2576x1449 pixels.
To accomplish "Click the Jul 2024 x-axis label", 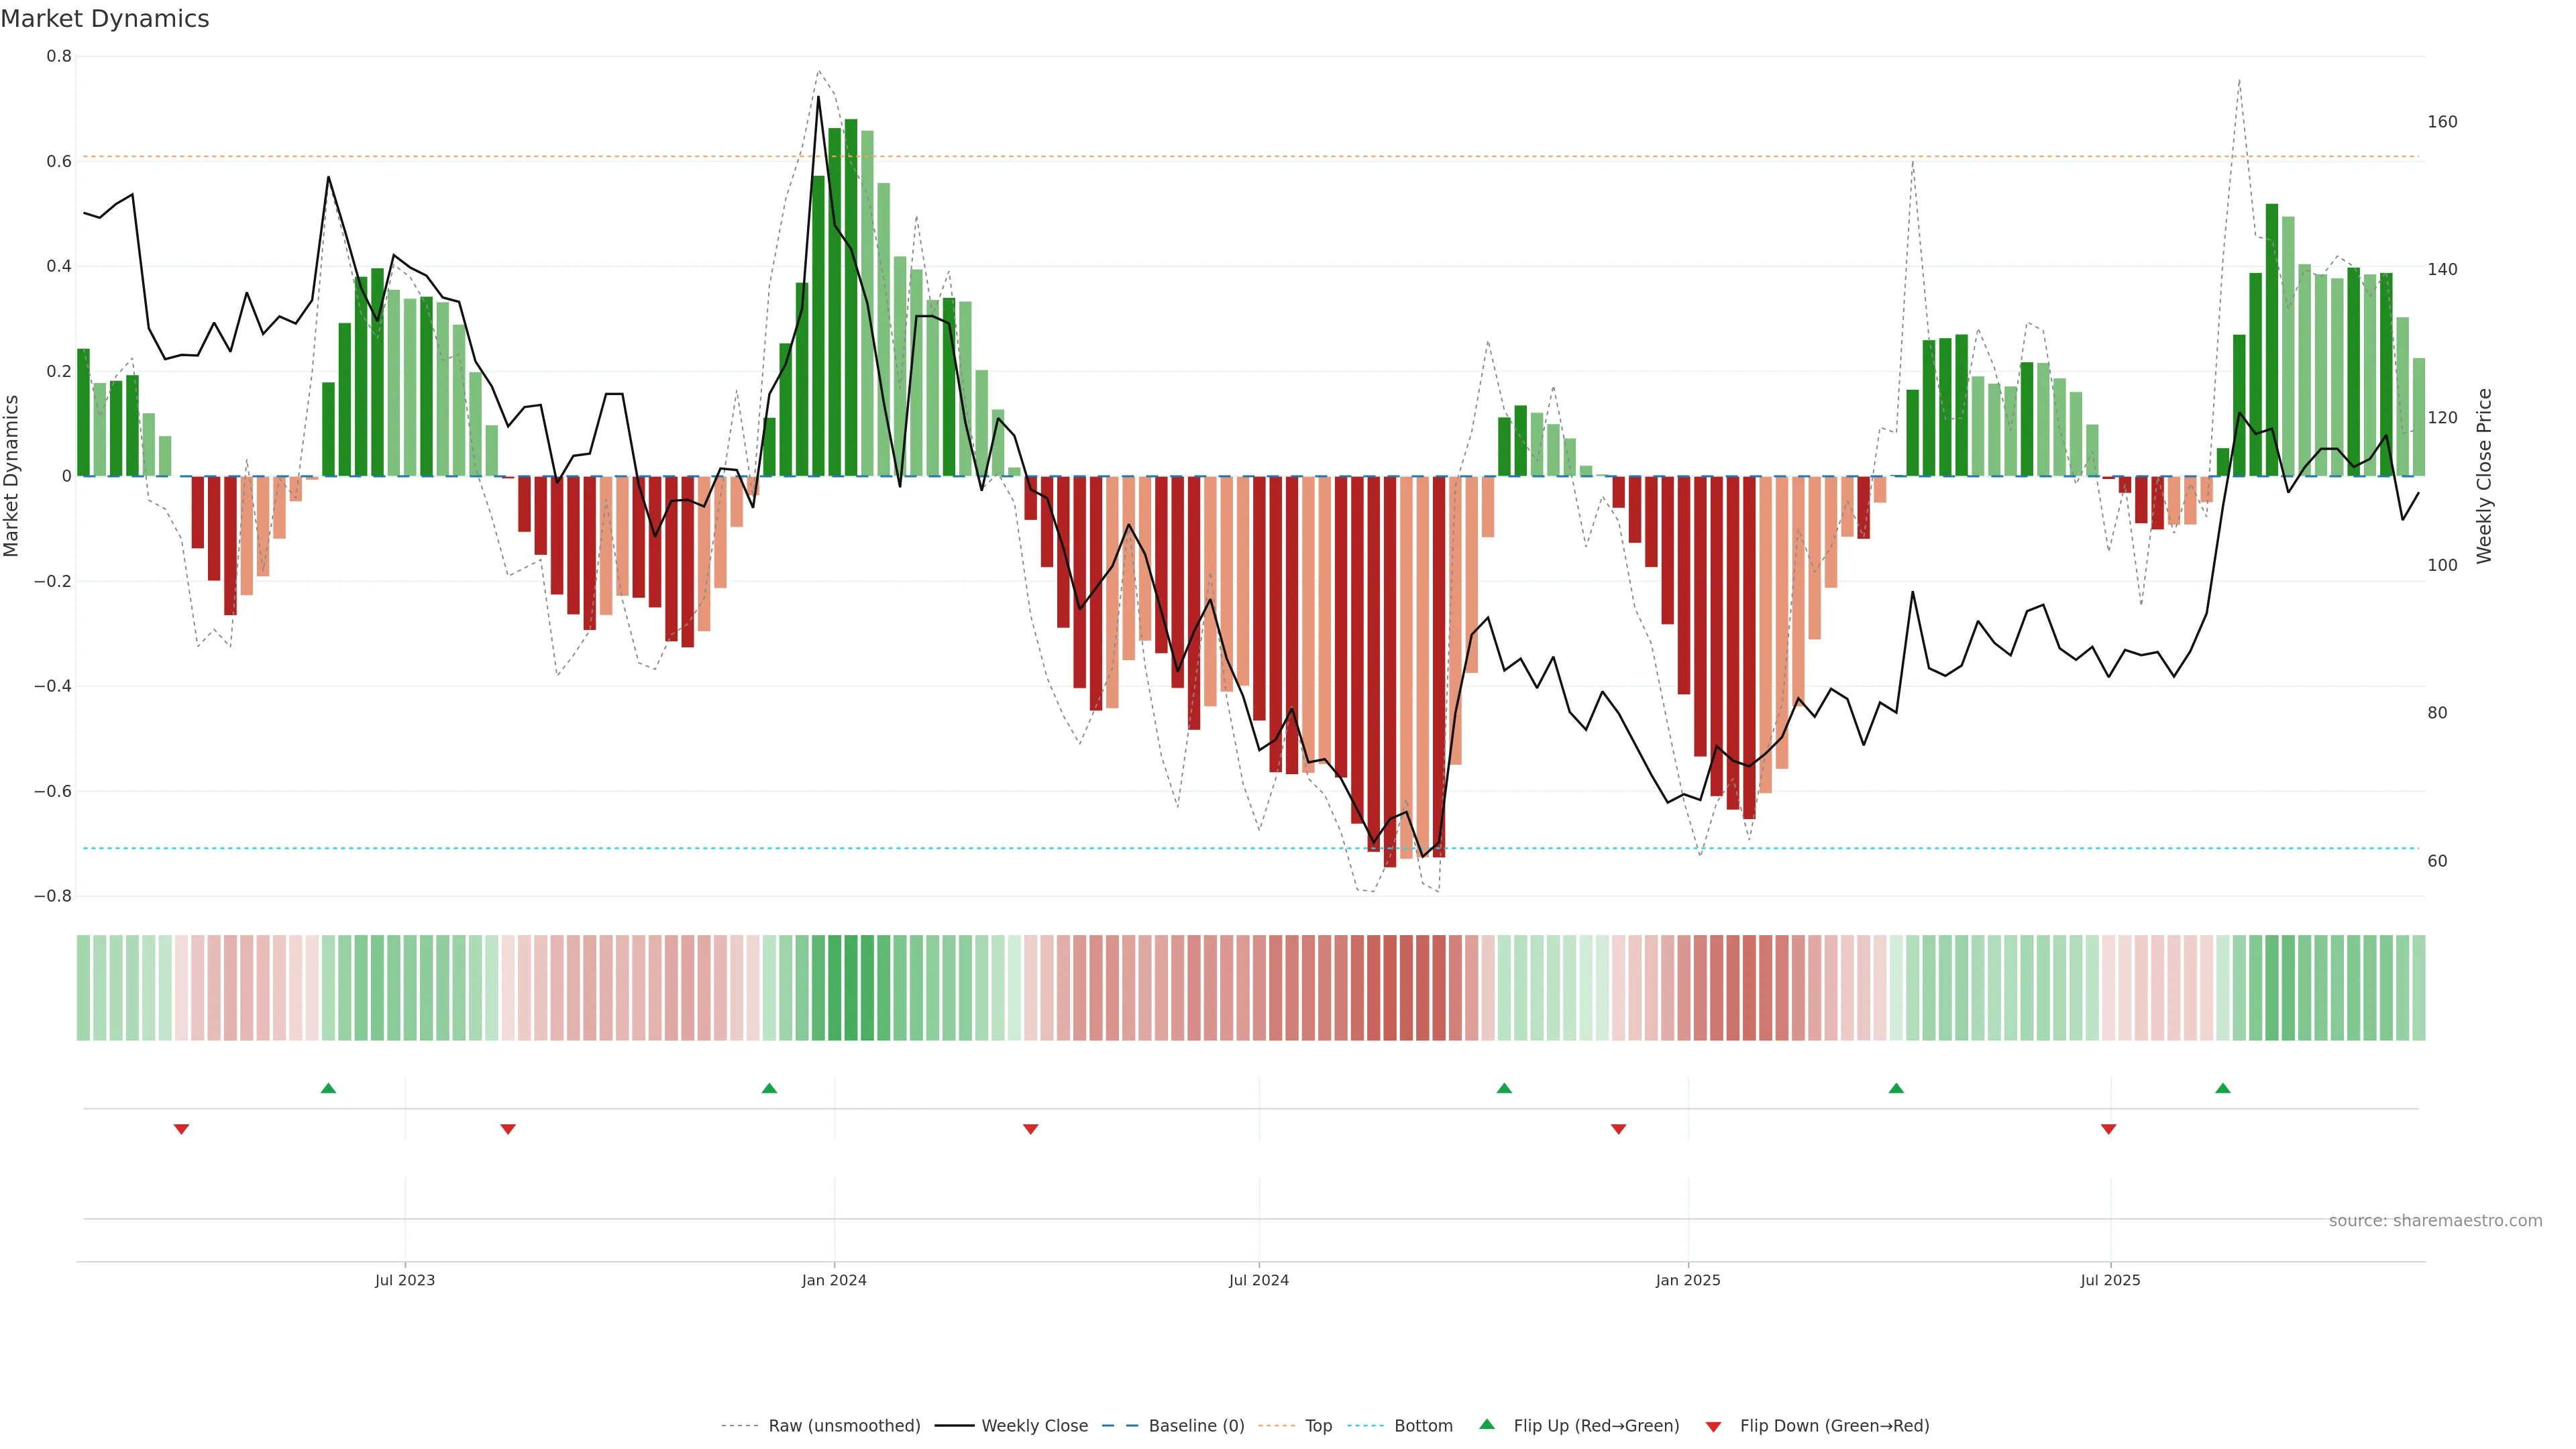I will (1259, 1280).
